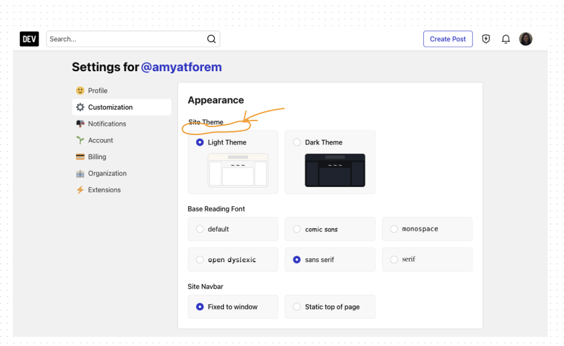This screenshot has width=564, height=346.
Task: Click the Organization building icon
Action: click(x=80, y=174)
